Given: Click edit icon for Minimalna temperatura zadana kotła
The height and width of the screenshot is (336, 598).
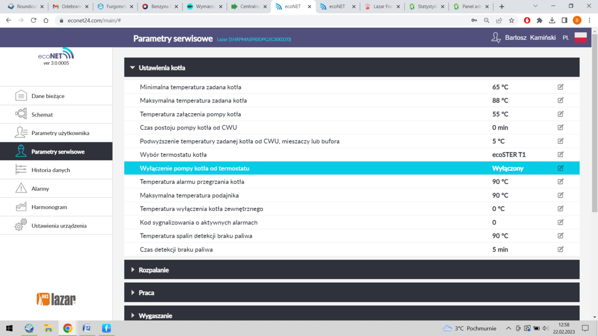Looking at the screenshot, I should pos(561,87).
